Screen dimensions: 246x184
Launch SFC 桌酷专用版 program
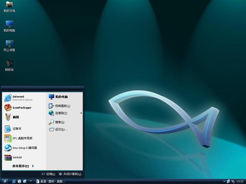(x=22, y=138)
